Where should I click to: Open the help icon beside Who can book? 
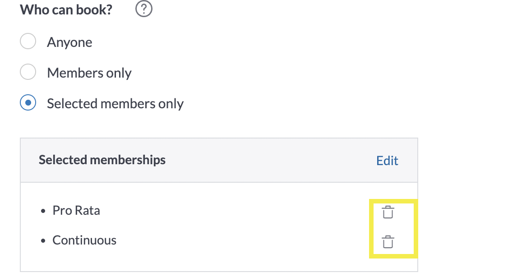tap(144, 9)
